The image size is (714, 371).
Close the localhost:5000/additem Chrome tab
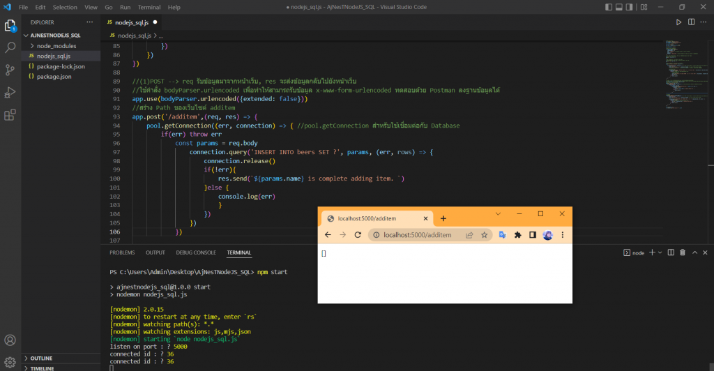[x=426, y=218]
